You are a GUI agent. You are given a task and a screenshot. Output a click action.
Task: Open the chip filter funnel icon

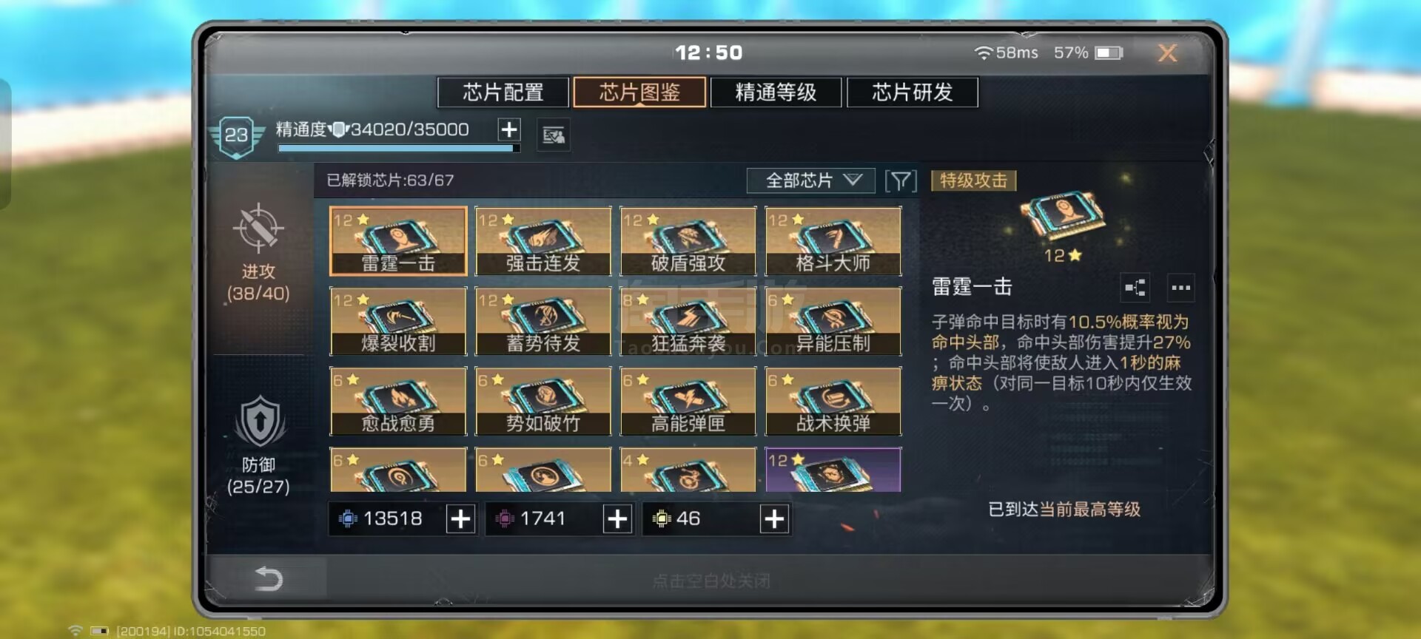(901, 180)
